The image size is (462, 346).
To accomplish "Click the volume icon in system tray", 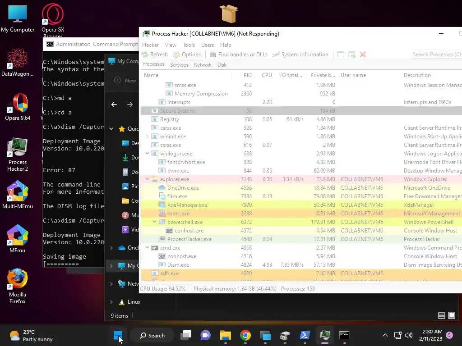I will pyautogui.click(x=409, y=335).
